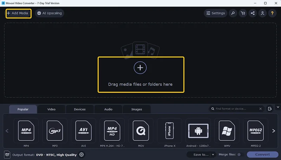Switch to the Video tab
The height and width of the screenshot is (160, 281).
coord(51,109)
